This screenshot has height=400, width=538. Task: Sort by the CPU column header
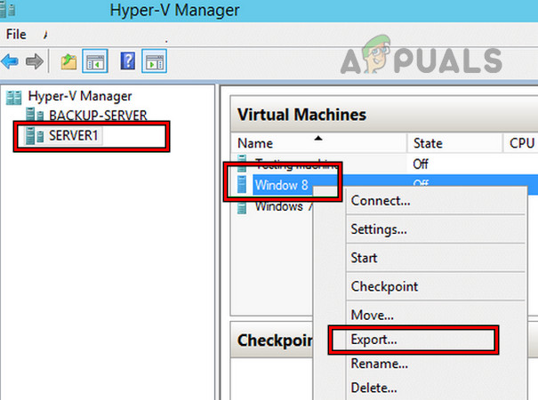pos(521,143)
